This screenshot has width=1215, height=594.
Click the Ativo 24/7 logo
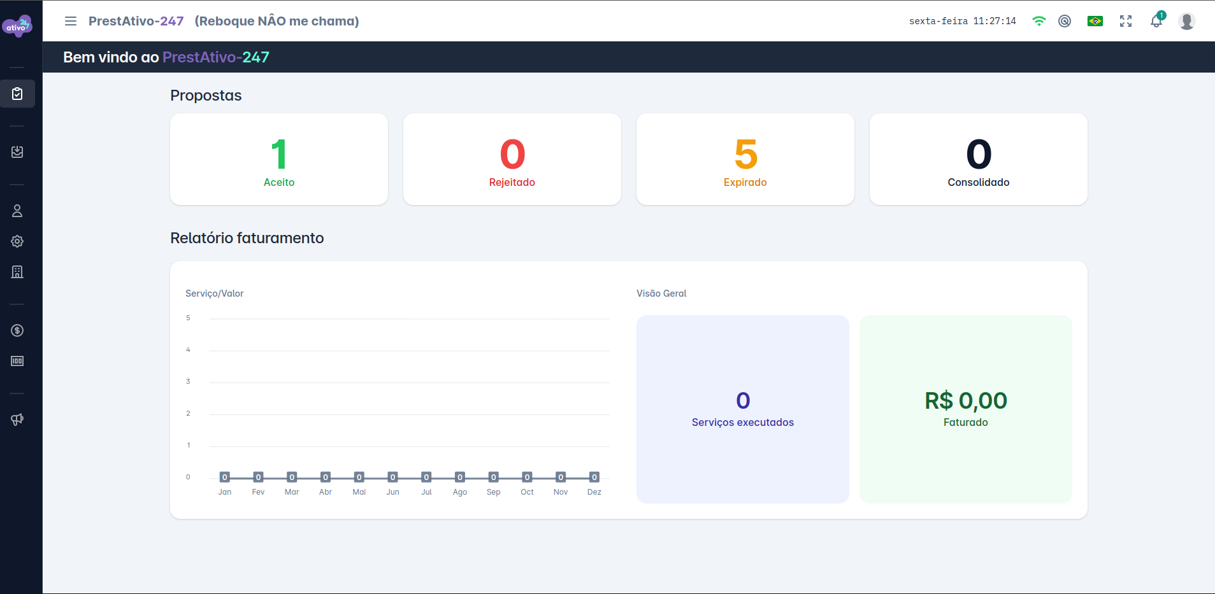point(17,25)
